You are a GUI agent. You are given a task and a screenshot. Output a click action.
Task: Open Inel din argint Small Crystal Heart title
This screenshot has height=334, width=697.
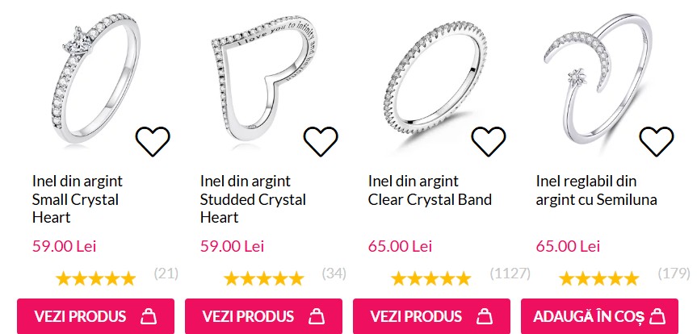[x=78, y=199]
